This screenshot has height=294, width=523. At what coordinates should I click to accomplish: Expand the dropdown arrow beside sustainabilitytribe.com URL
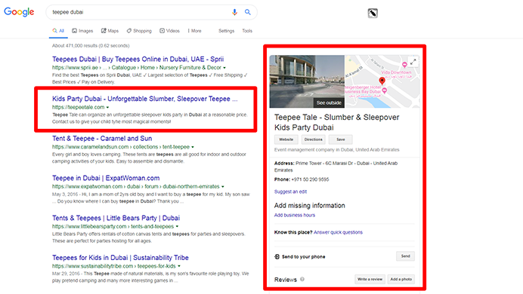(179, 266)
